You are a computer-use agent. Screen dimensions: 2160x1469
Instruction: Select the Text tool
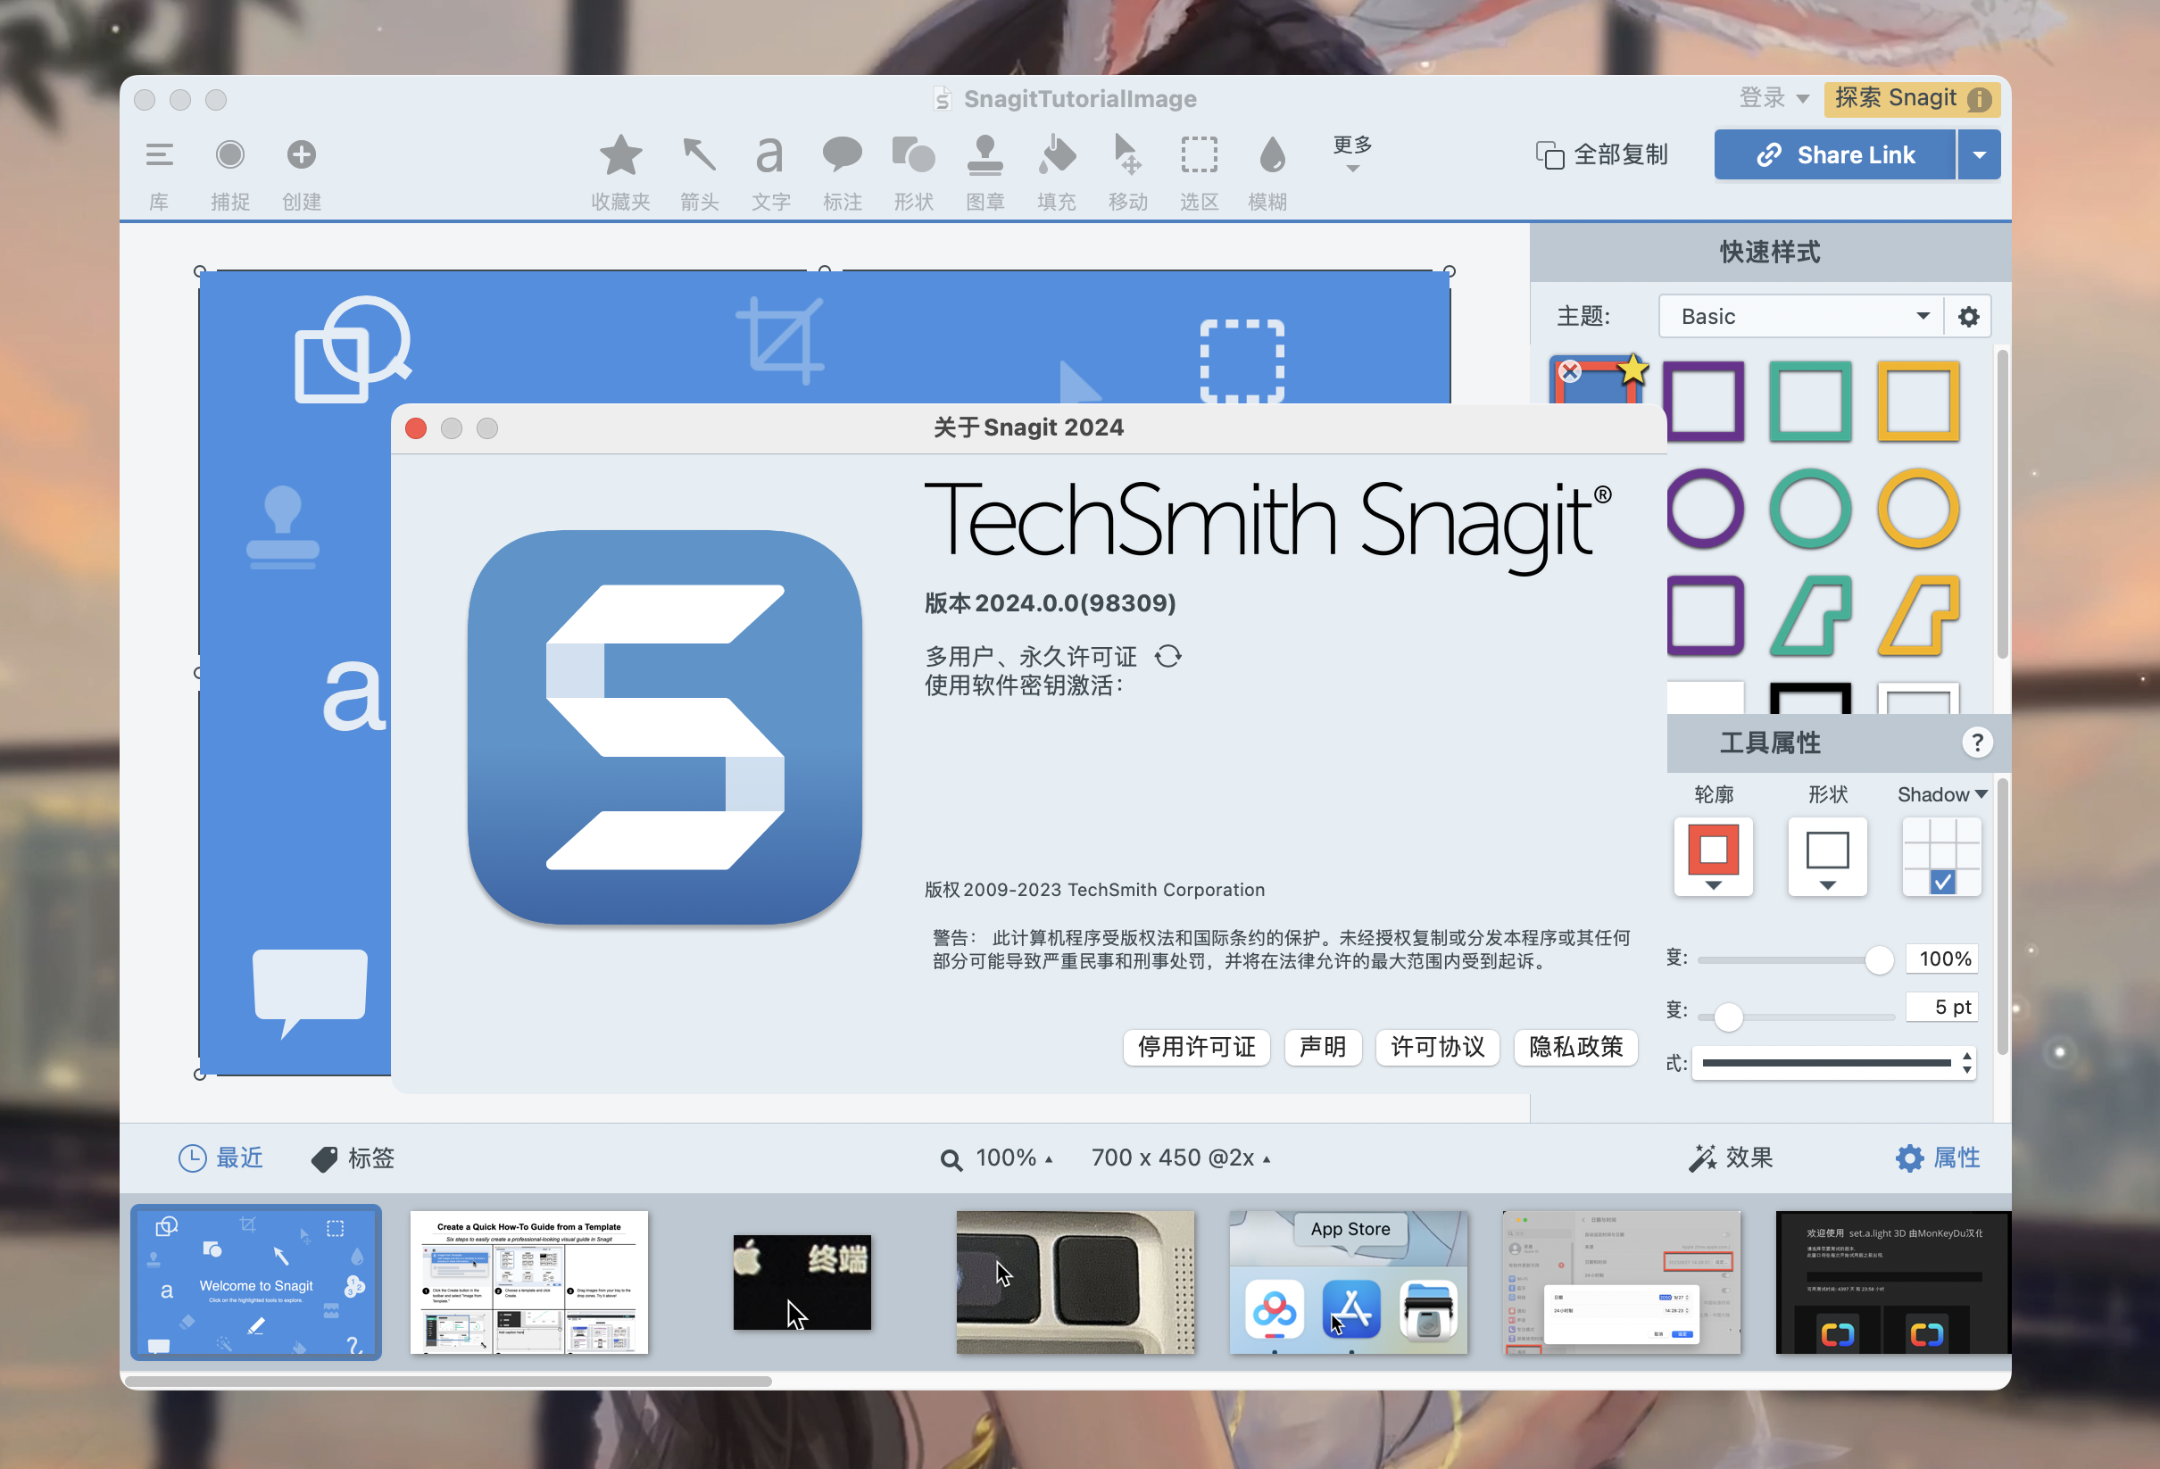769,155
